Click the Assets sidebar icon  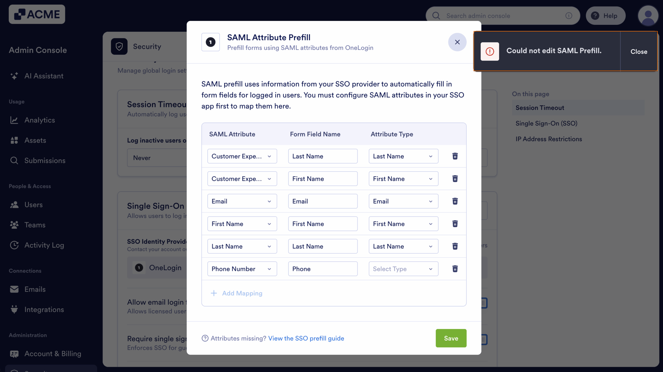pos(15,140)
